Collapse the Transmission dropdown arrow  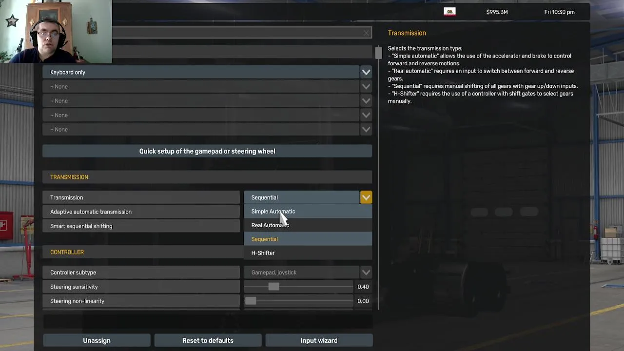[366, 197]
